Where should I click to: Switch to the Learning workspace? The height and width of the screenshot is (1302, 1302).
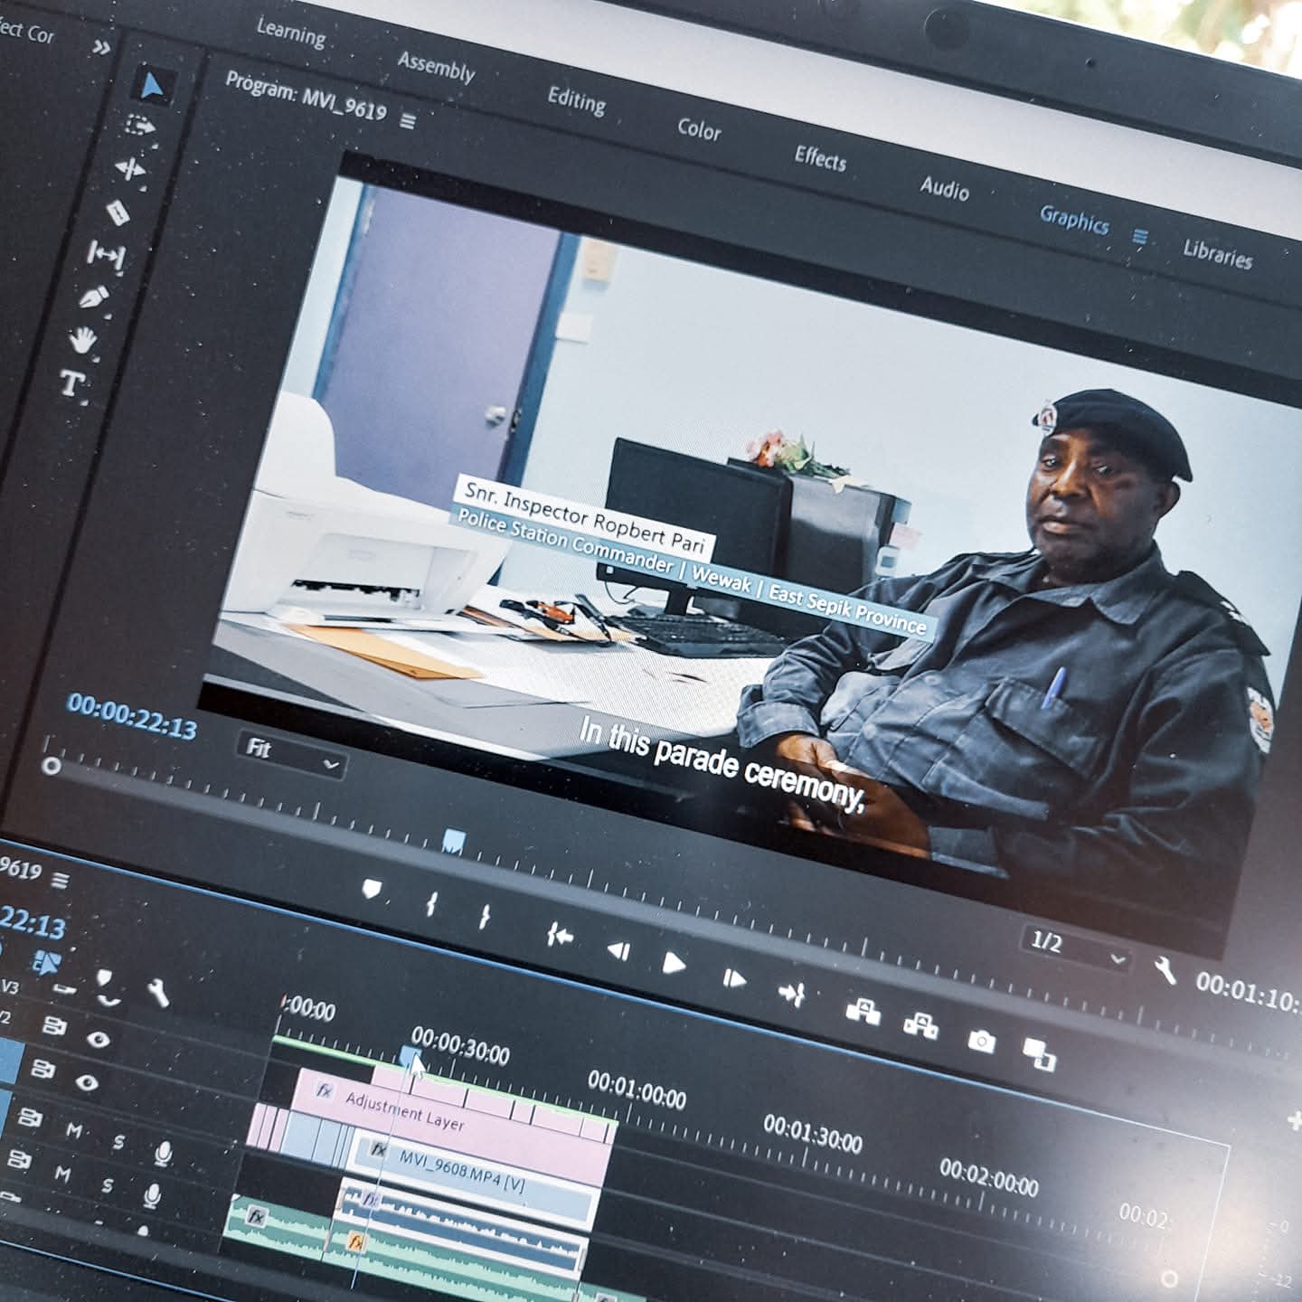(291, 33)
